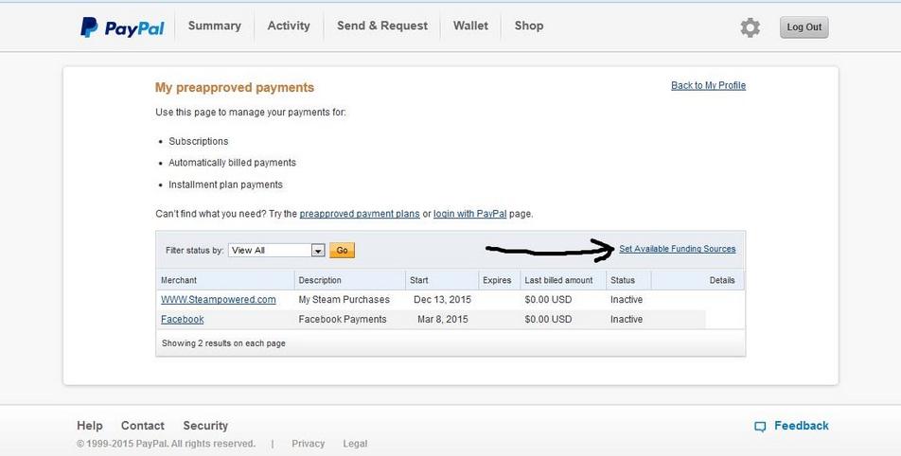
Task: Open the Contact footer link
Action: (143, 426)
